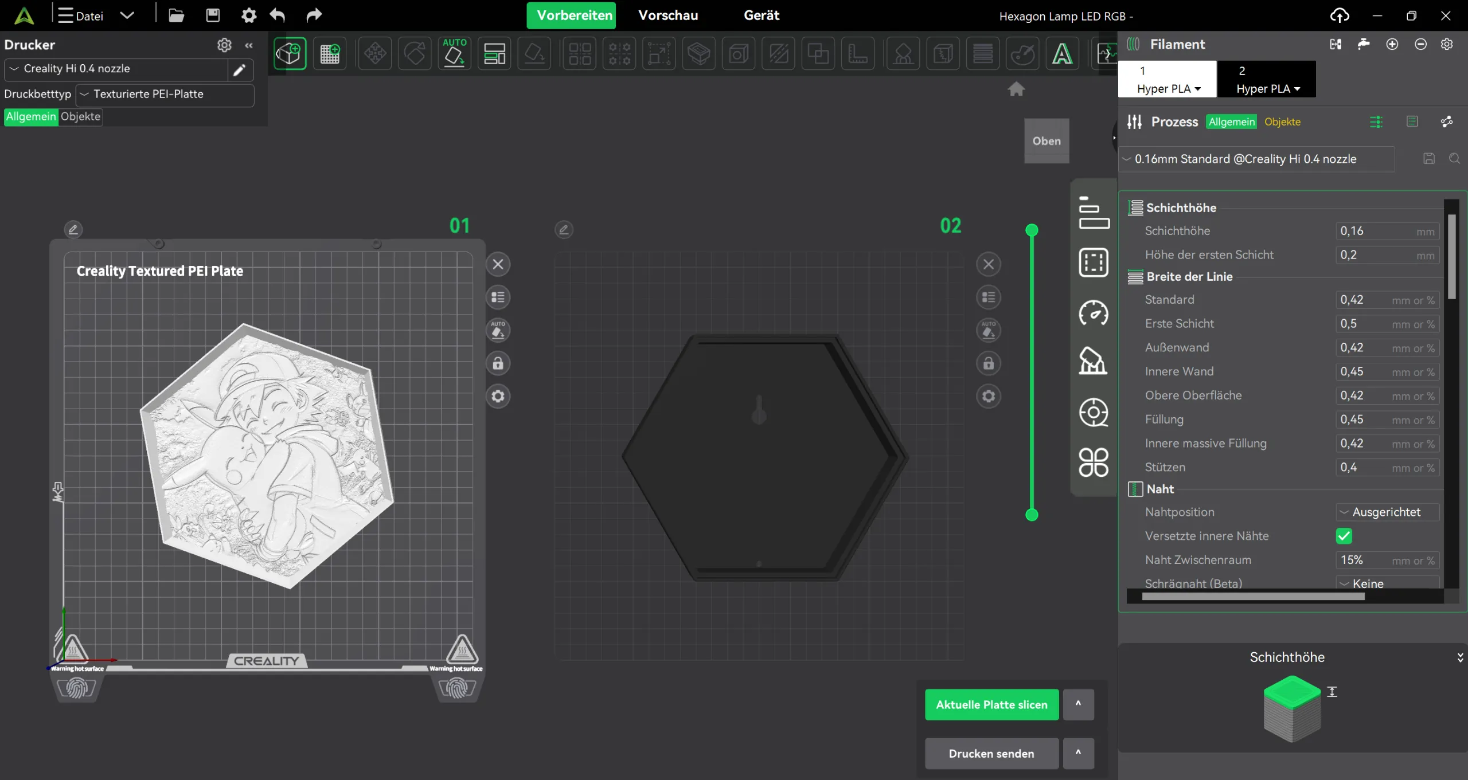Open plate 01 settings gear

pos(498,396)
